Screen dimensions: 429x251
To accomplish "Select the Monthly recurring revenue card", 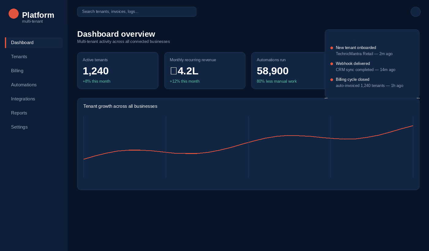I will click(x=205, y=70).
